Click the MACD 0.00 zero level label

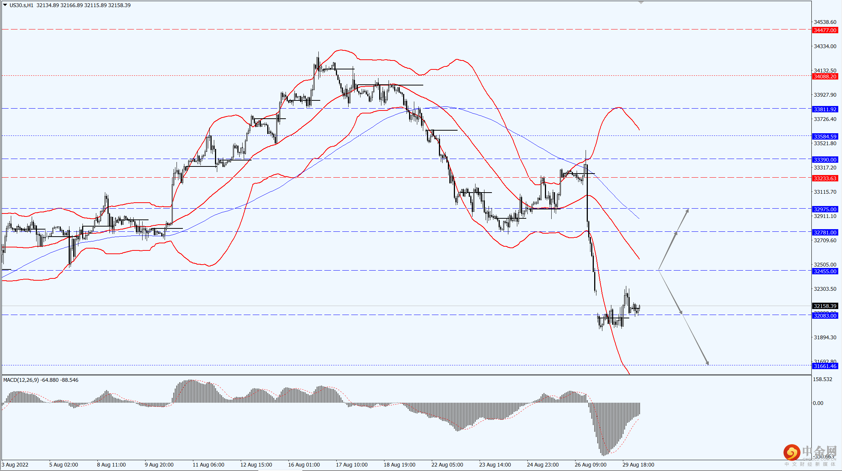click(818, 403)
